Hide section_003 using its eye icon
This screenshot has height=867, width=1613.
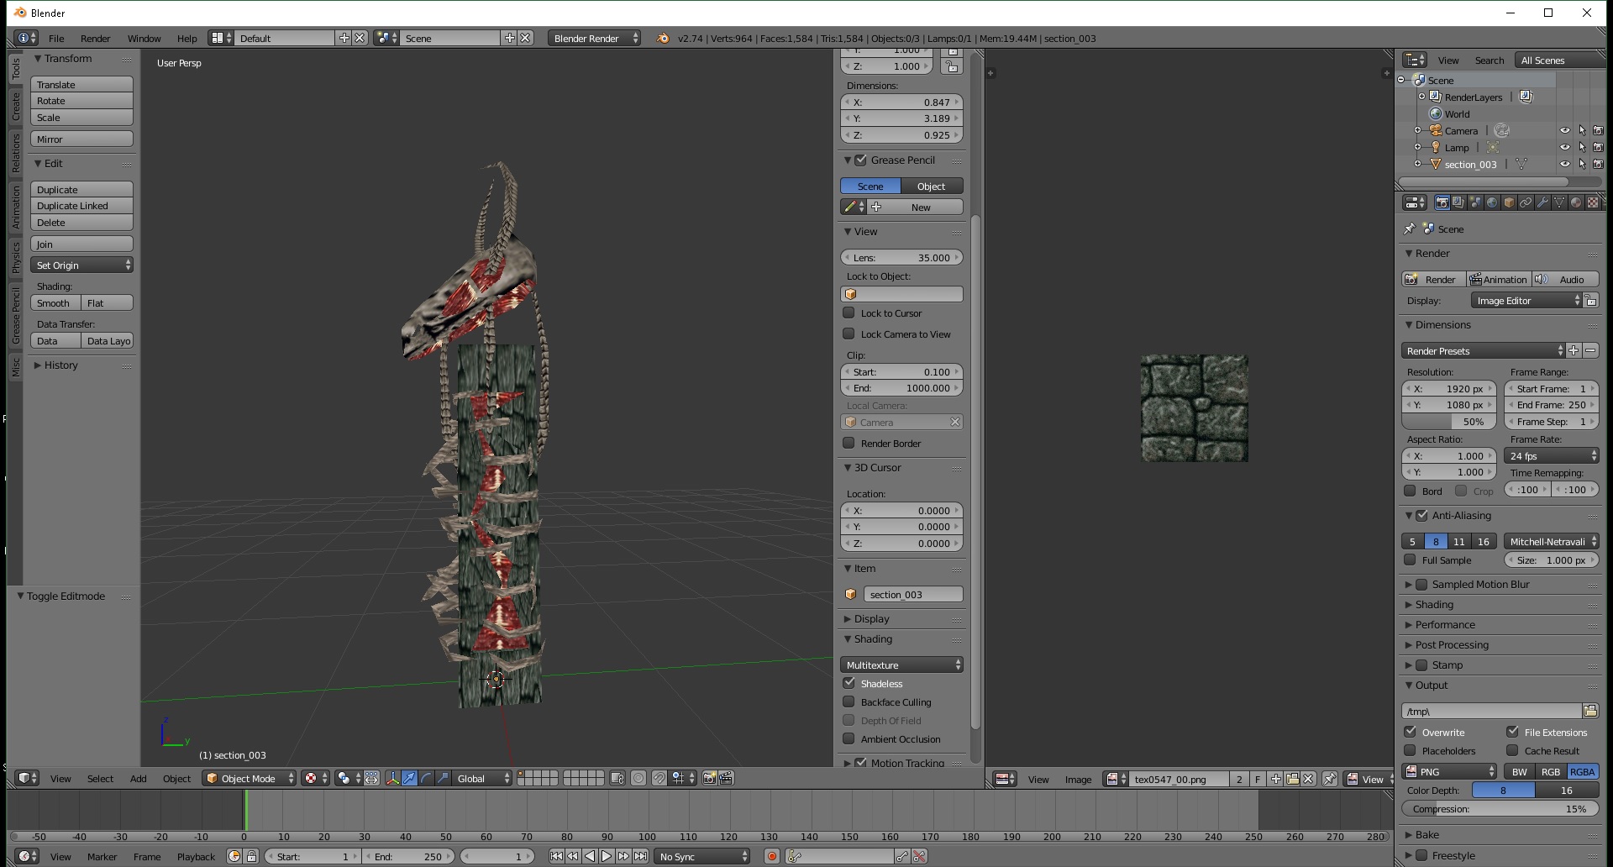click(1564, 165)
